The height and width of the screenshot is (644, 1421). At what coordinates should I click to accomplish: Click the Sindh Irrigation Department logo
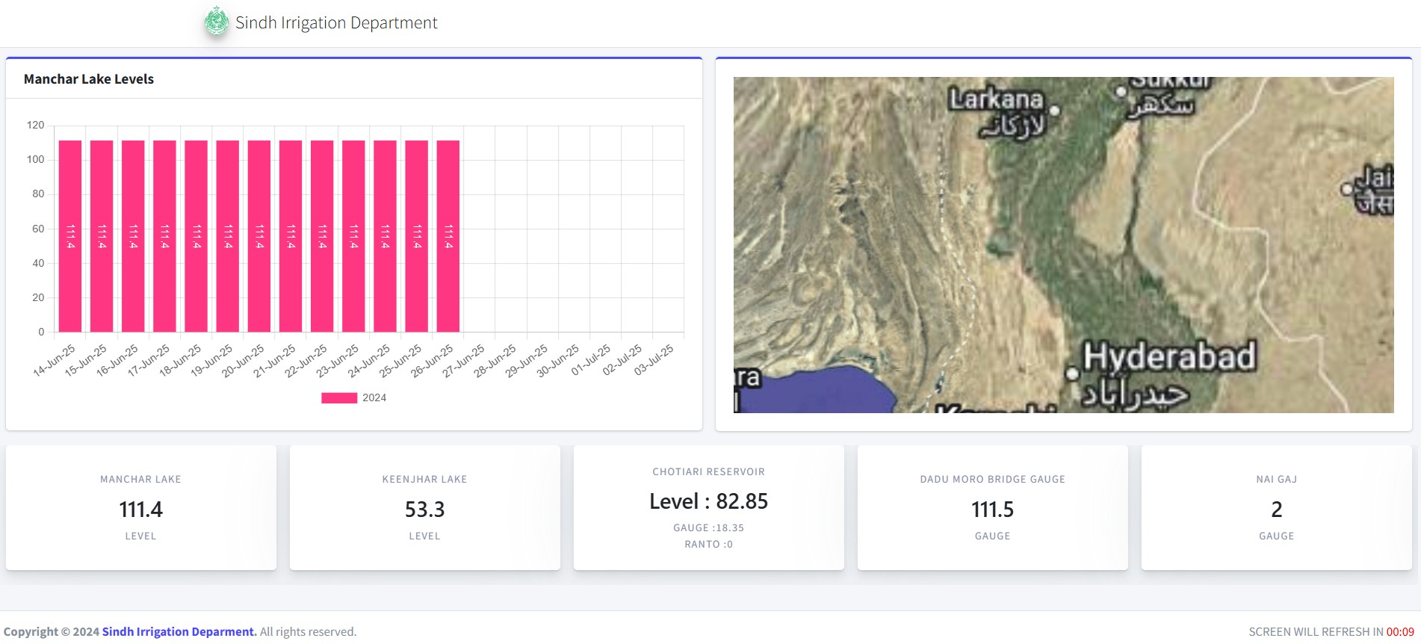[217, 22]
